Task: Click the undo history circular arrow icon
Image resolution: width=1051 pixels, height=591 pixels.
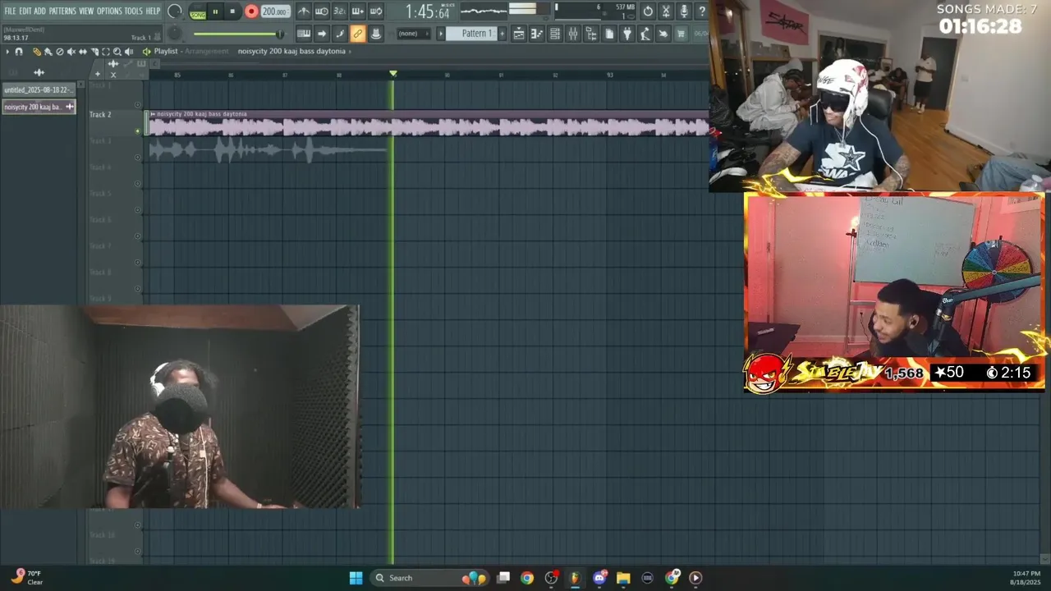Action: pyautogui.click(x=648, y=11)
